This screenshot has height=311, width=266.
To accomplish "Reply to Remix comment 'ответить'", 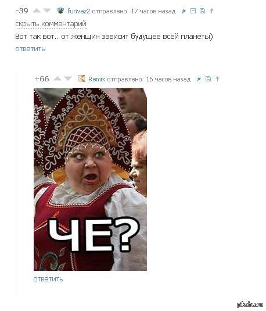I will [48, 279].
